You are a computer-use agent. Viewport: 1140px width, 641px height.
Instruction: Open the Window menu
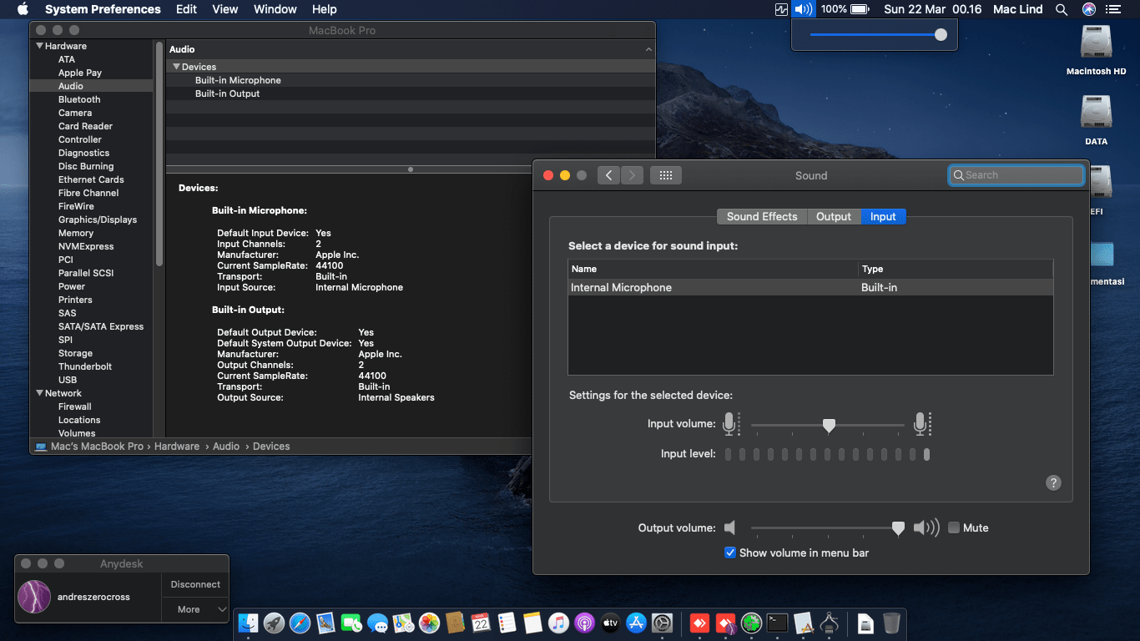pos(275,9)
